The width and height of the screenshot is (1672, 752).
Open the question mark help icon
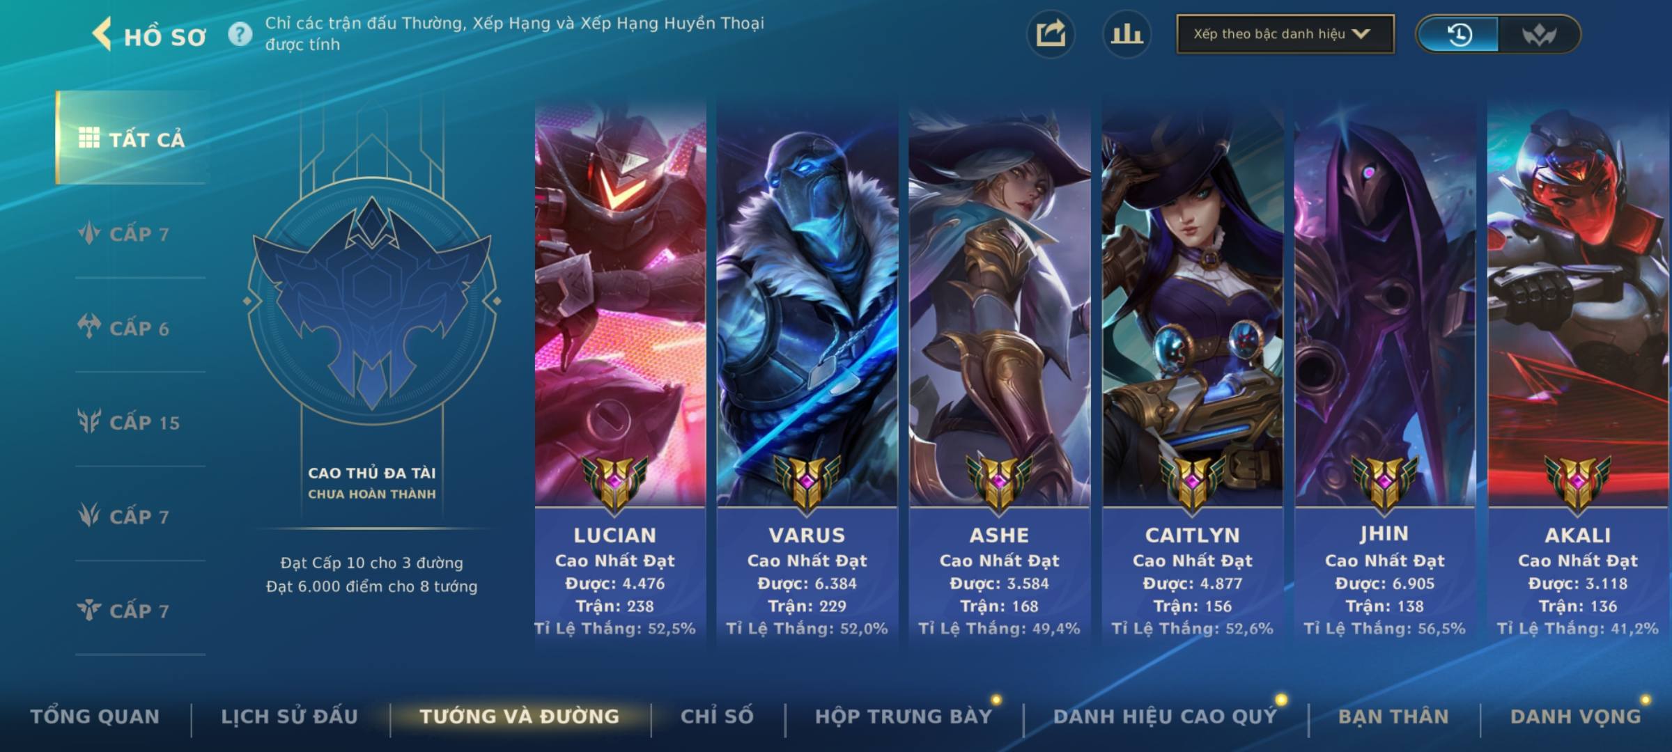[x=240, y=34]
